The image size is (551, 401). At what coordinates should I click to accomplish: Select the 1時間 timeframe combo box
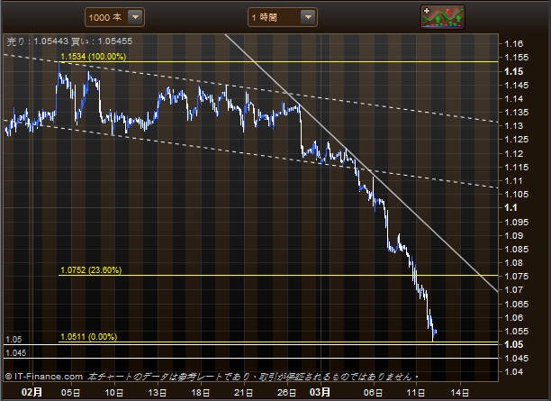pyautogui.click(x=283, y=17)
